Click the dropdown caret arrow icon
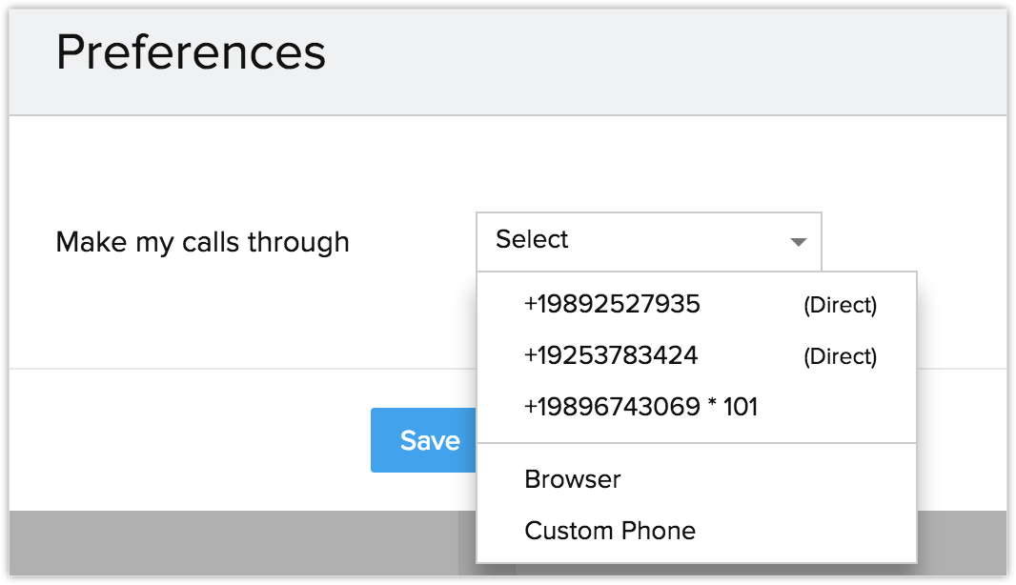Image resolution: width=1016 pixels, height=585 pixels. (x=799, y=242)
